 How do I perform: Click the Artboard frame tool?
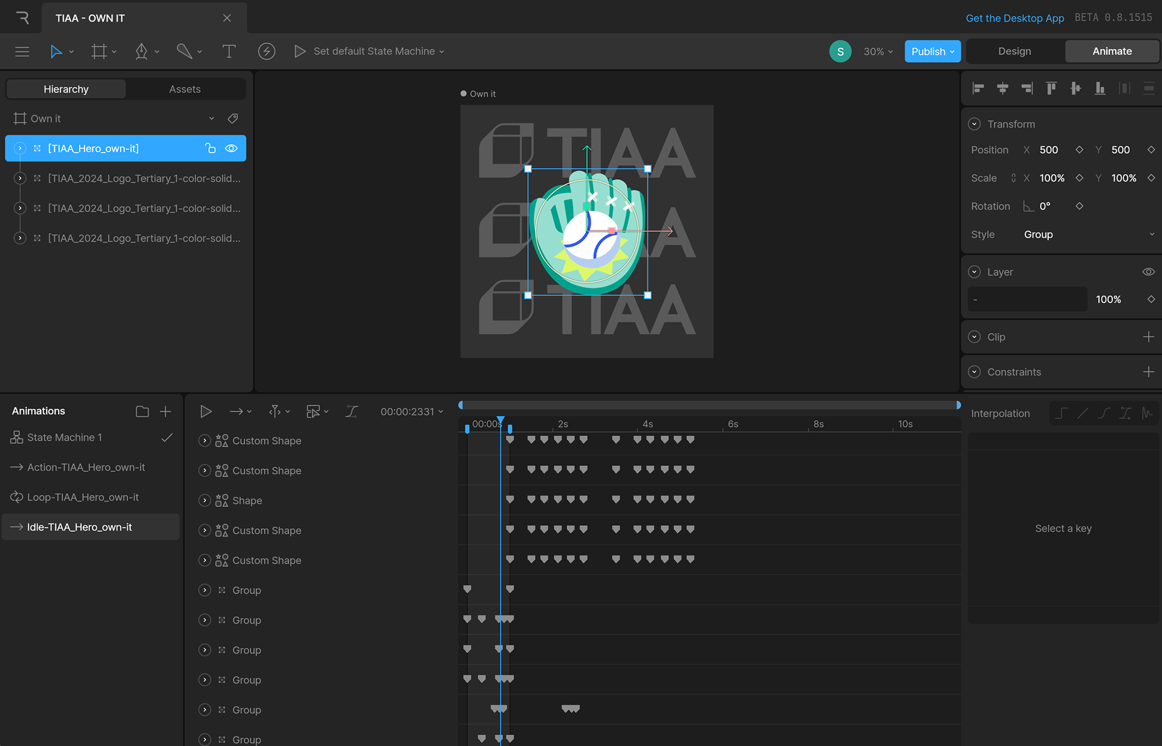coord(99,51)
